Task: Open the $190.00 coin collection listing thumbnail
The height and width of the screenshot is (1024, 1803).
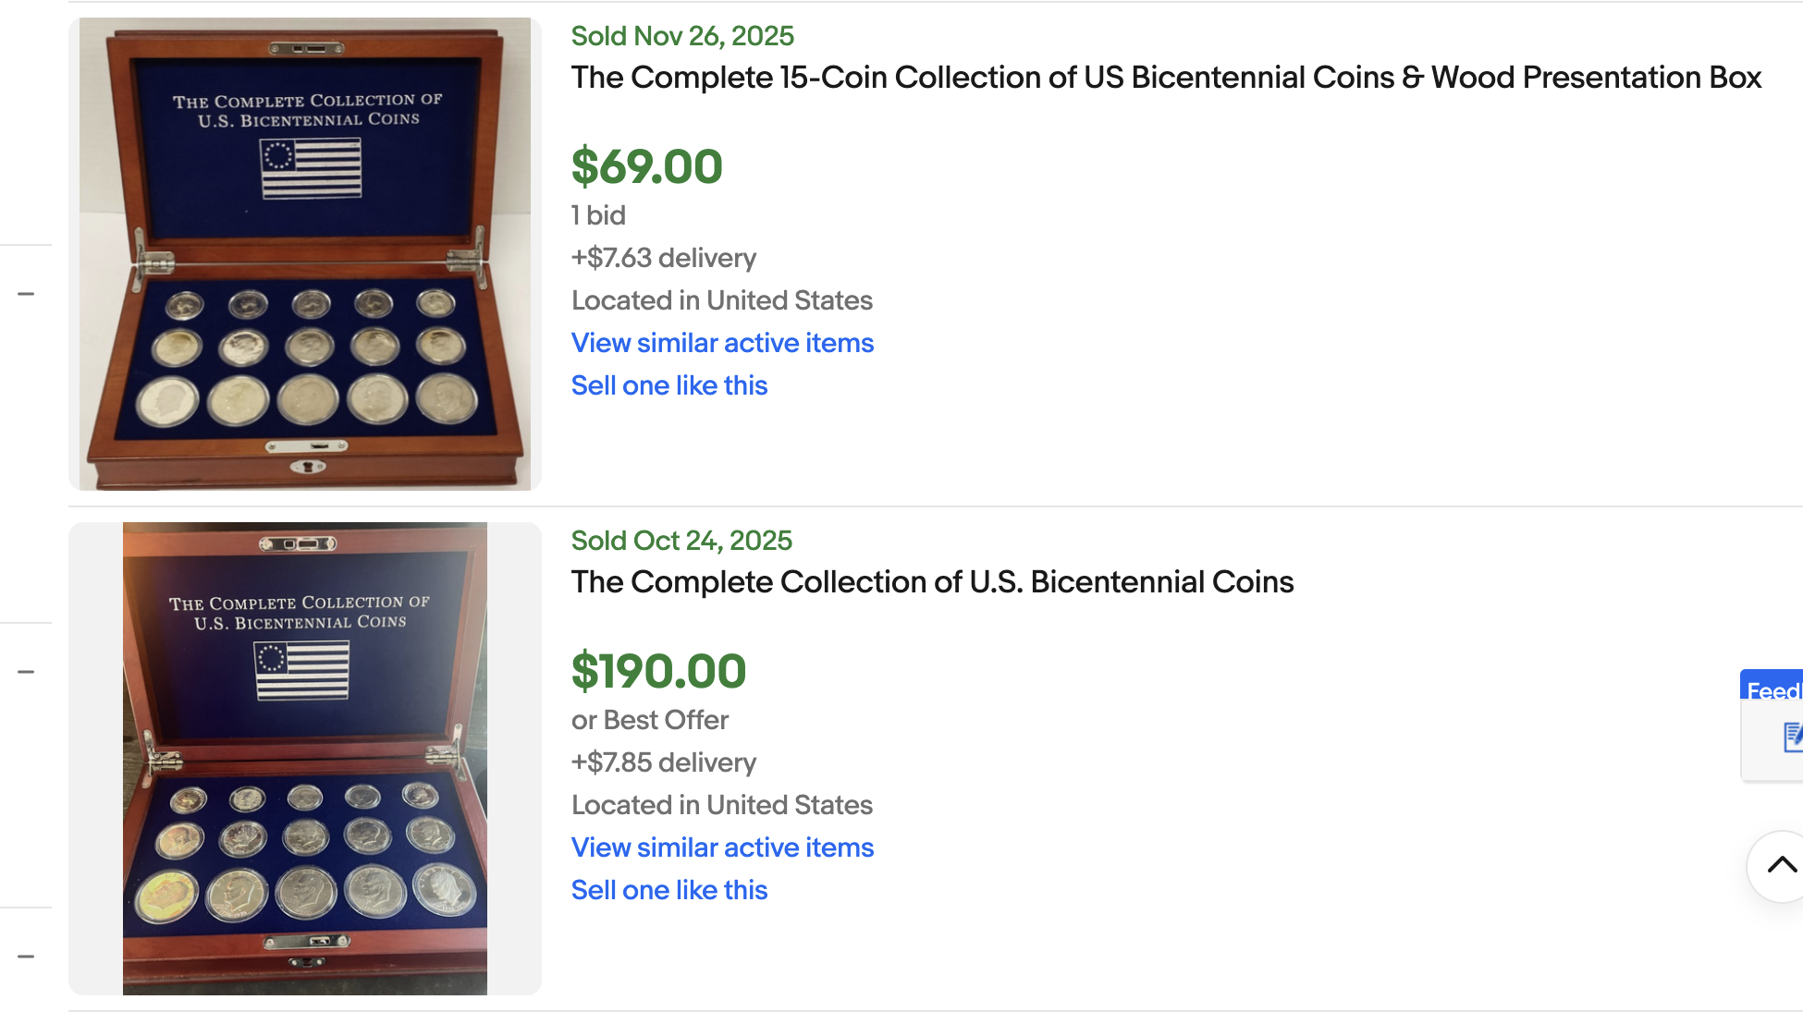Action: (x=305, y=759)
